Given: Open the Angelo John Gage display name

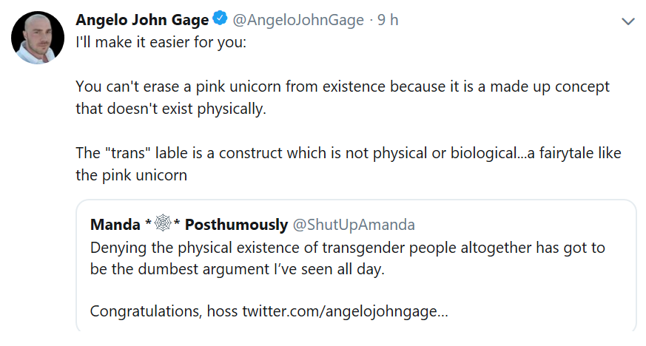Looking at the screenshot, I should tap(143, 20).
